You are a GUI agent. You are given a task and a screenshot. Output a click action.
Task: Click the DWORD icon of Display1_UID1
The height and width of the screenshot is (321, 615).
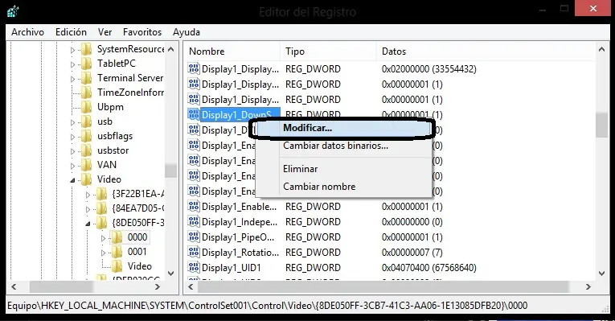[x=194, y=268]
